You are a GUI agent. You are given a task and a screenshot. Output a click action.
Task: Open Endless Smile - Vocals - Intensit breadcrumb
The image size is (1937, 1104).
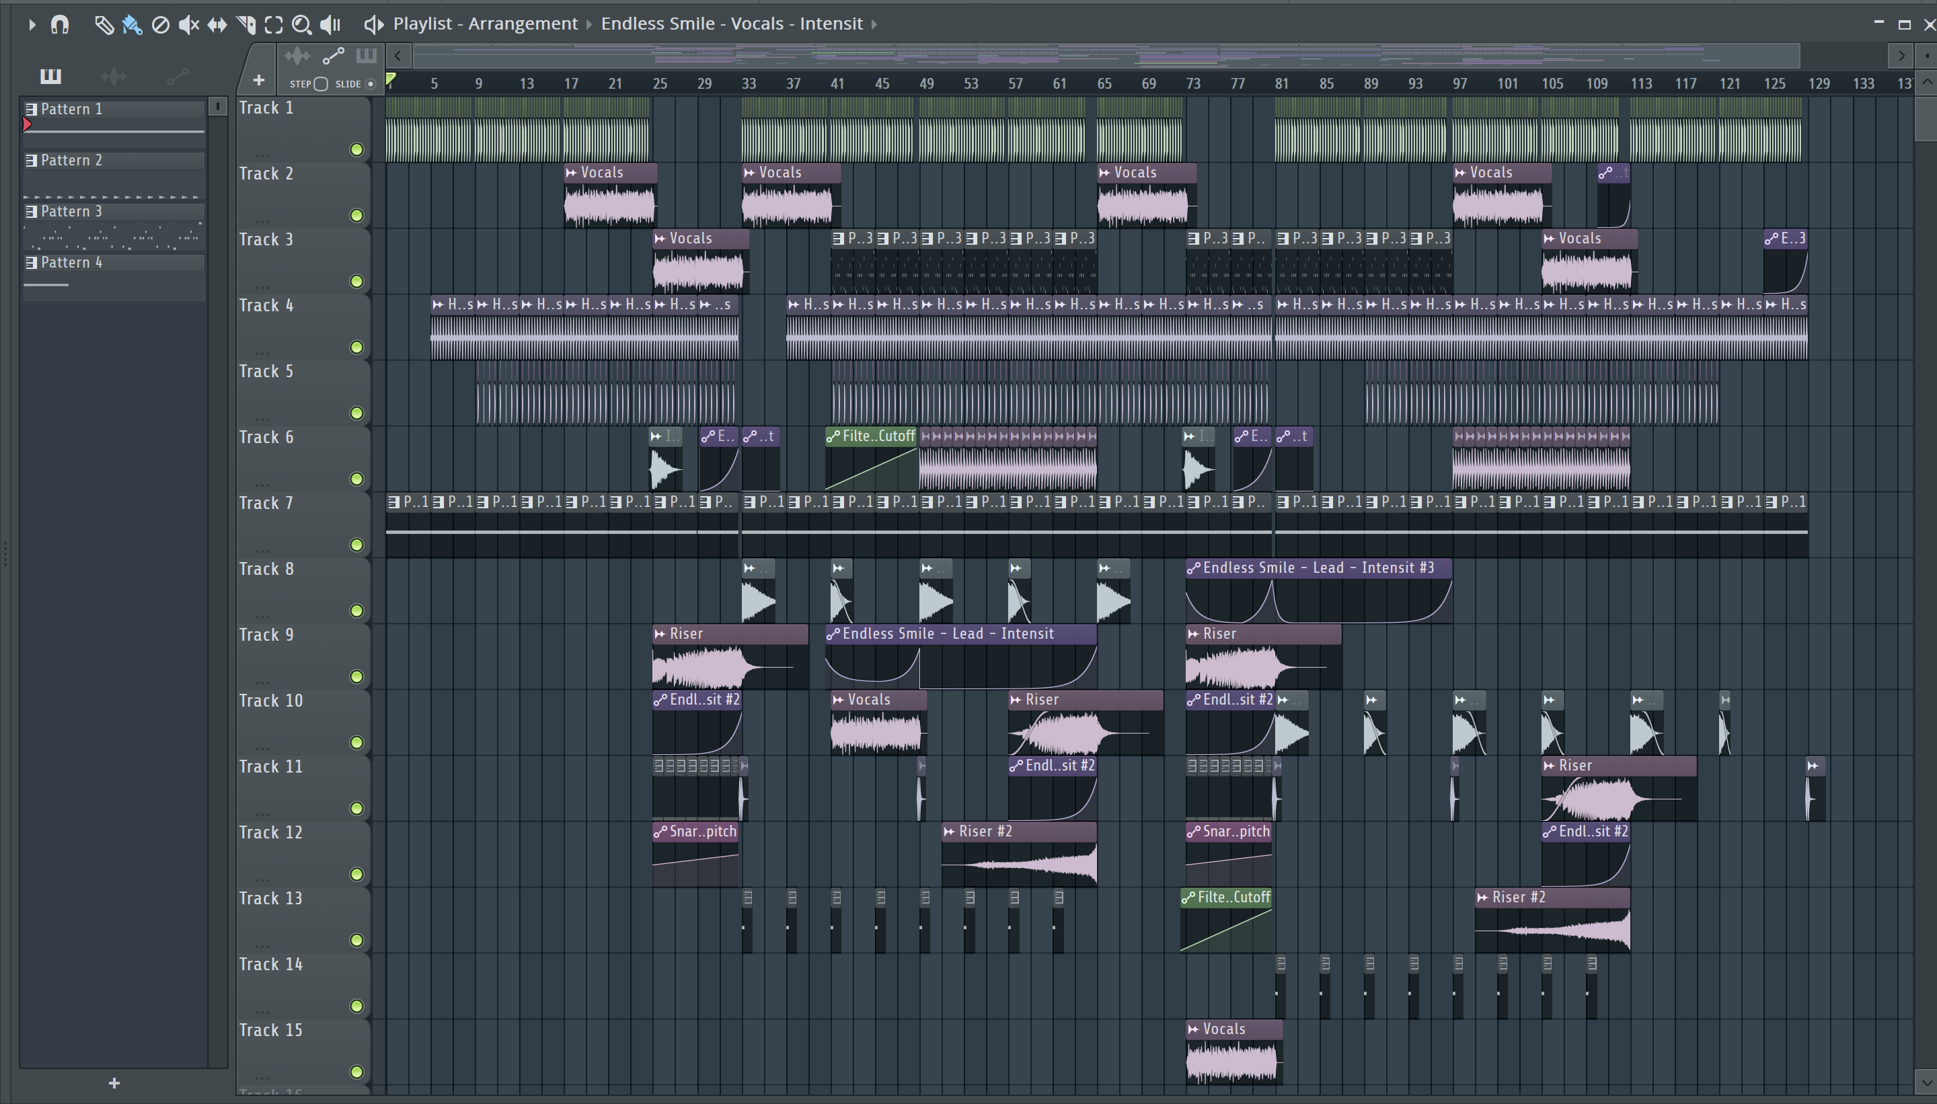tap(732, 24)
